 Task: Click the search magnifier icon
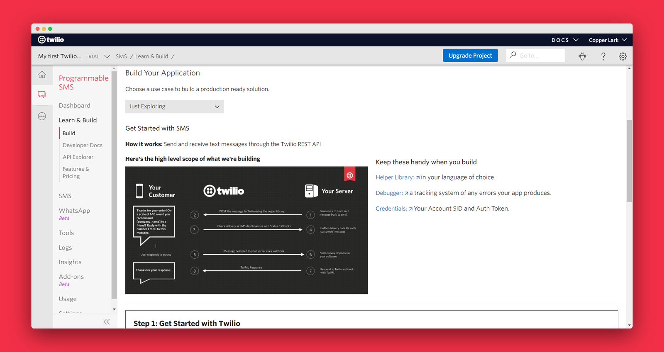tap(513, 55)
